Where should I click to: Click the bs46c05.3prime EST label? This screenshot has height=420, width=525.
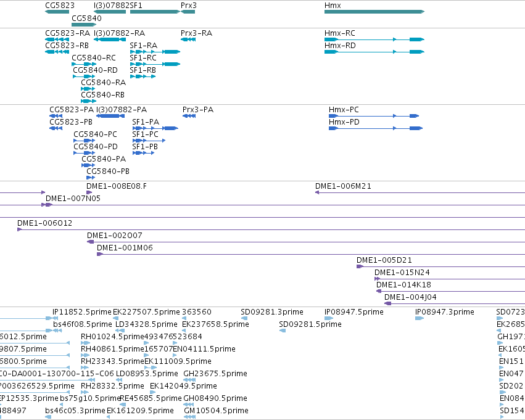coord(75,411)
